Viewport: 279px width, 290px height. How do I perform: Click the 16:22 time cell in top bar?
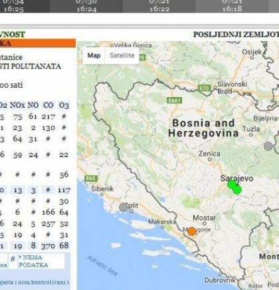pos(159,9)
